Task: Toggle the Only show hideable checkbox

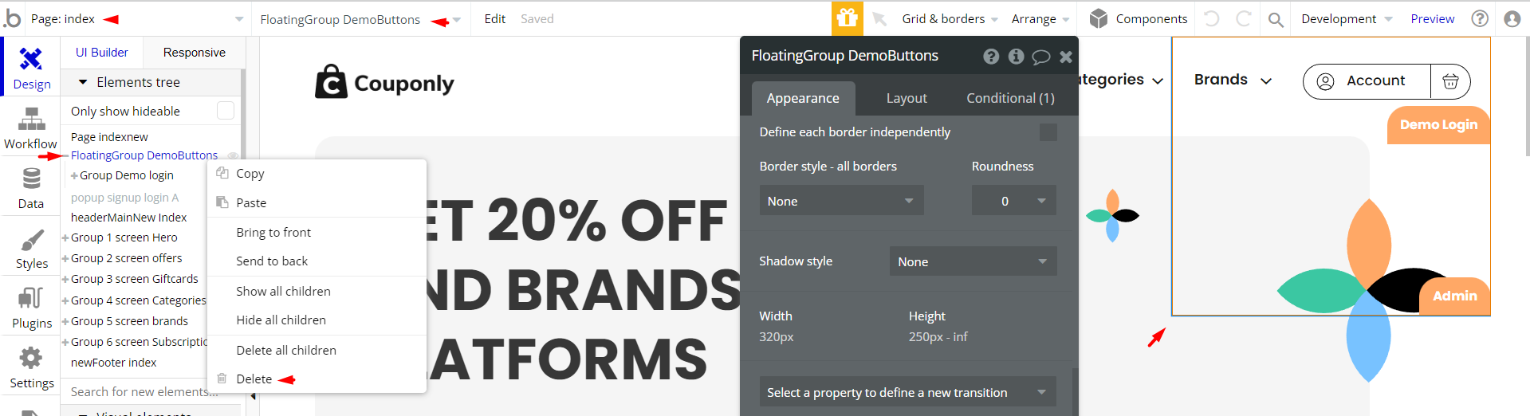Action: tap(226, 111)
